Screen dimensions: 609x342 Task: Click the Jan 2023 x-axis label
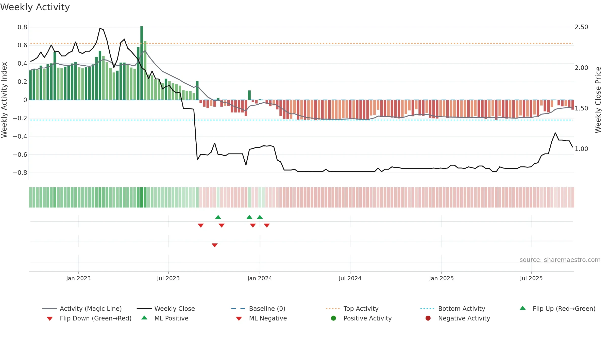point(78,278)
